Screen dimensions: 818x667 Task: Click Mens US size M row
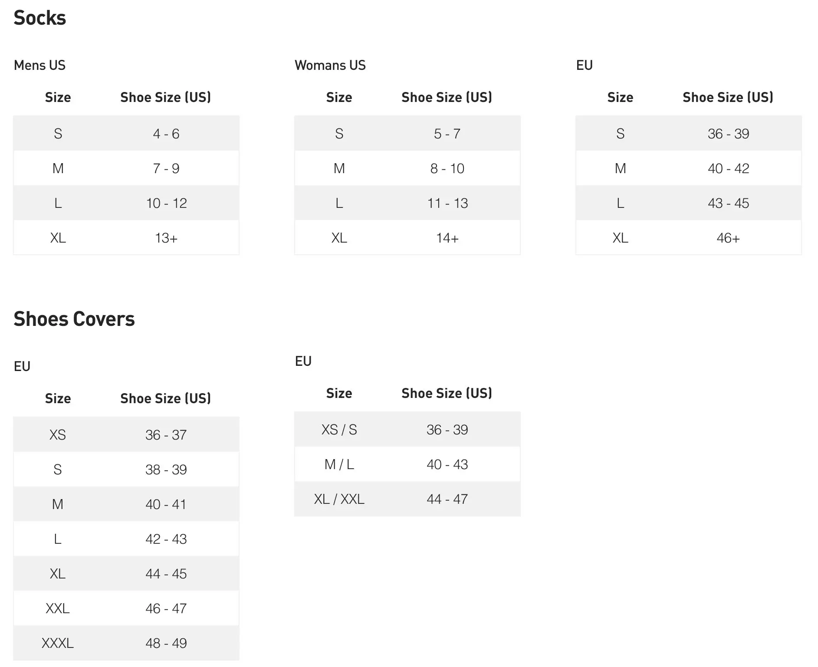click(x=126, y=168)
